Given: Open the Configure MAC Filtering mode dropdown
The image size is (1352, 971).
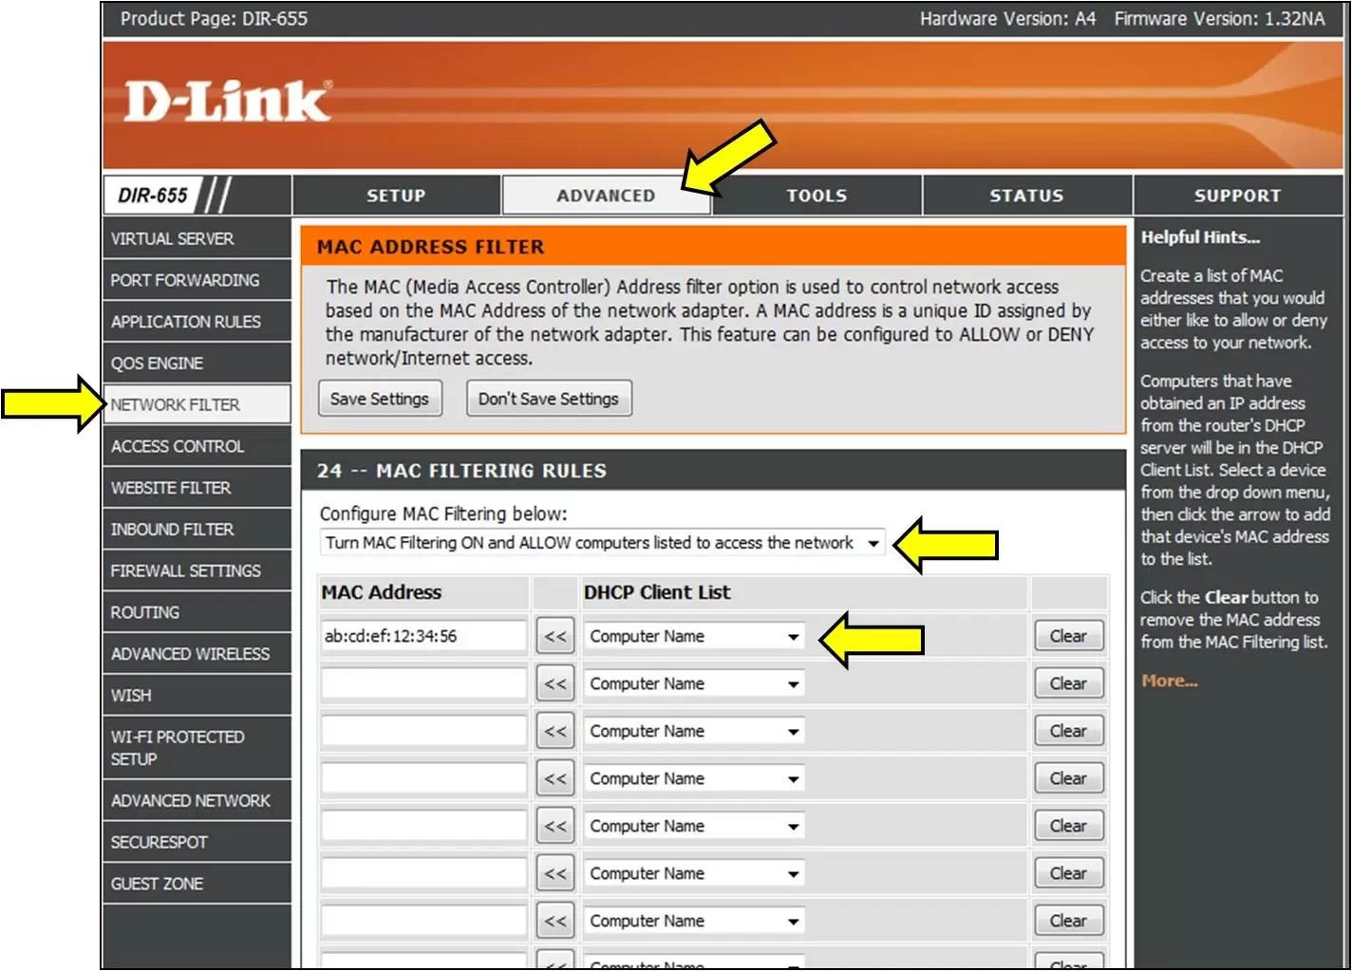Looking at the screenshot, I should pos(603,543).
